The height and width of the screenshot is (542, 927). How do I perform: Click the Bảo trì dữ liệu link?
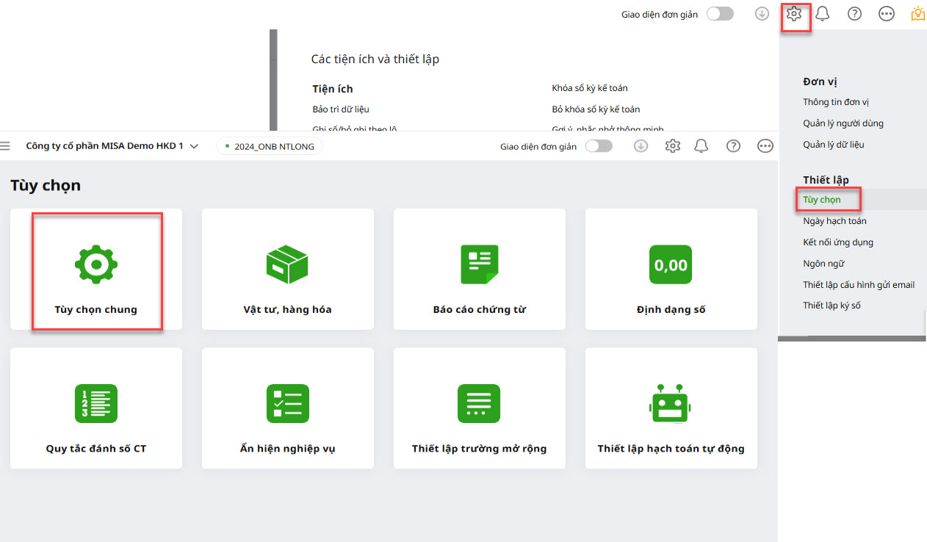(x=341, y=109)
